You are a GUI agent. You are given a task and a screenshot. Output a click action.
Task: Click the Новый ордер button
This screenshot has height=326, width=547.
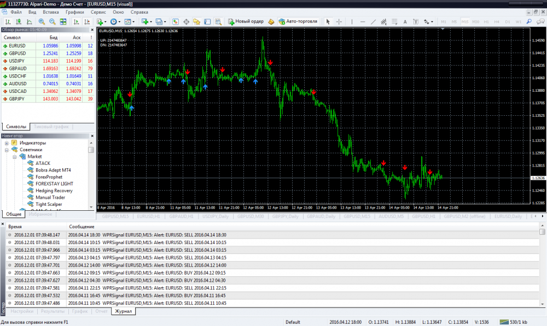(246, 22)
